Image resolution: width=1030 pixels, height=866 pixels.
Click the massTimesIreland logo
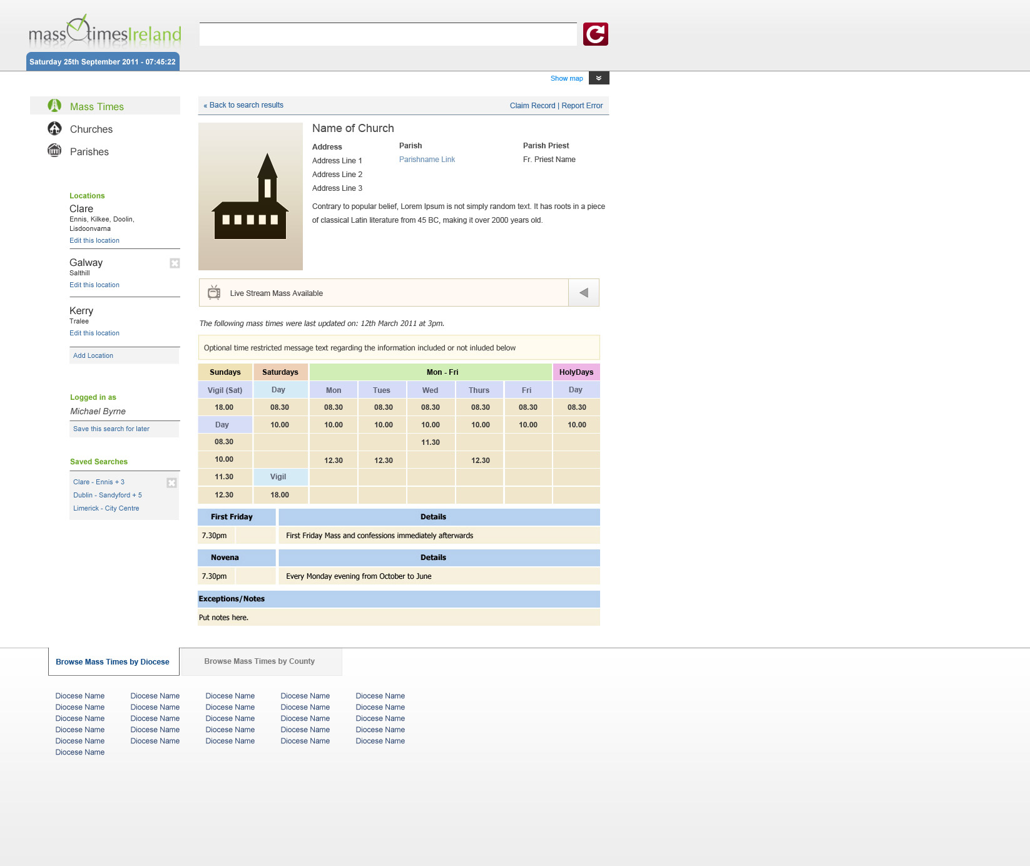105,31
